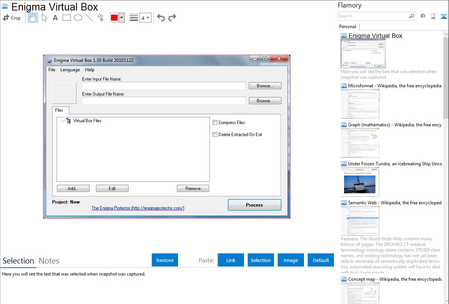Open the color picker dropdown arrow
Viewport: 449px width, 304px height.
(121, 18)
